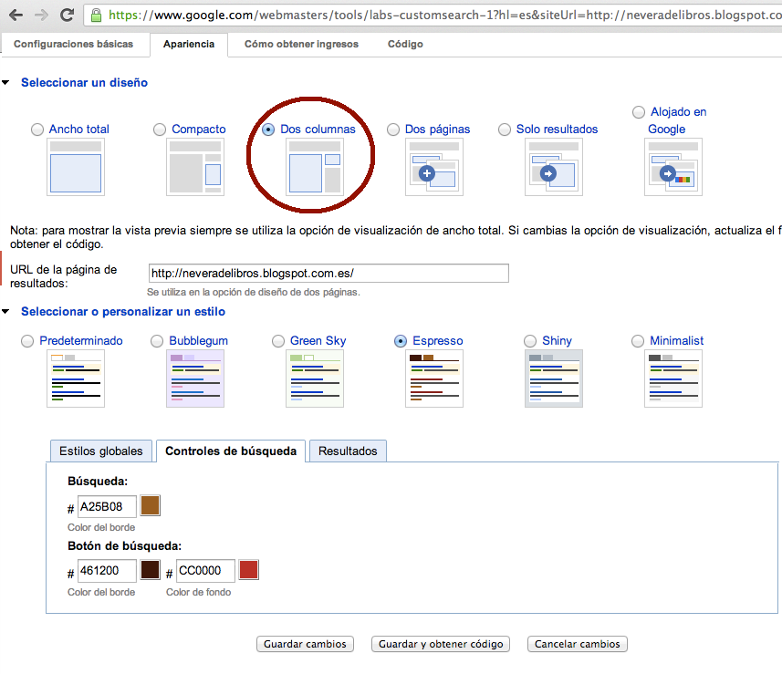The height and width of the screenshot is (674, 782).
Task: Select the Dos columnas radio button
Action: (268, 130)
